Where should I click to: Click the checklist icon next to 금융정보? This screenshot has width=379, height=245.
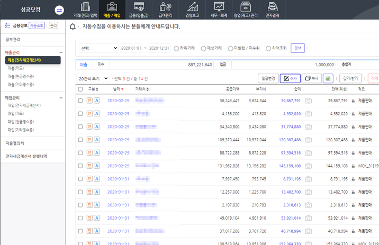coord(7,25)
